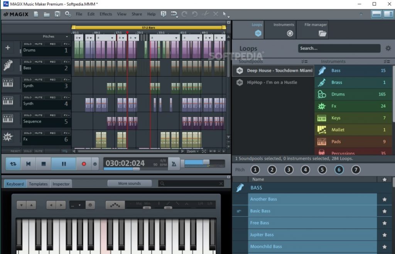Open the Effects menu
Screen dimensions: 395x254
point(105,14)
